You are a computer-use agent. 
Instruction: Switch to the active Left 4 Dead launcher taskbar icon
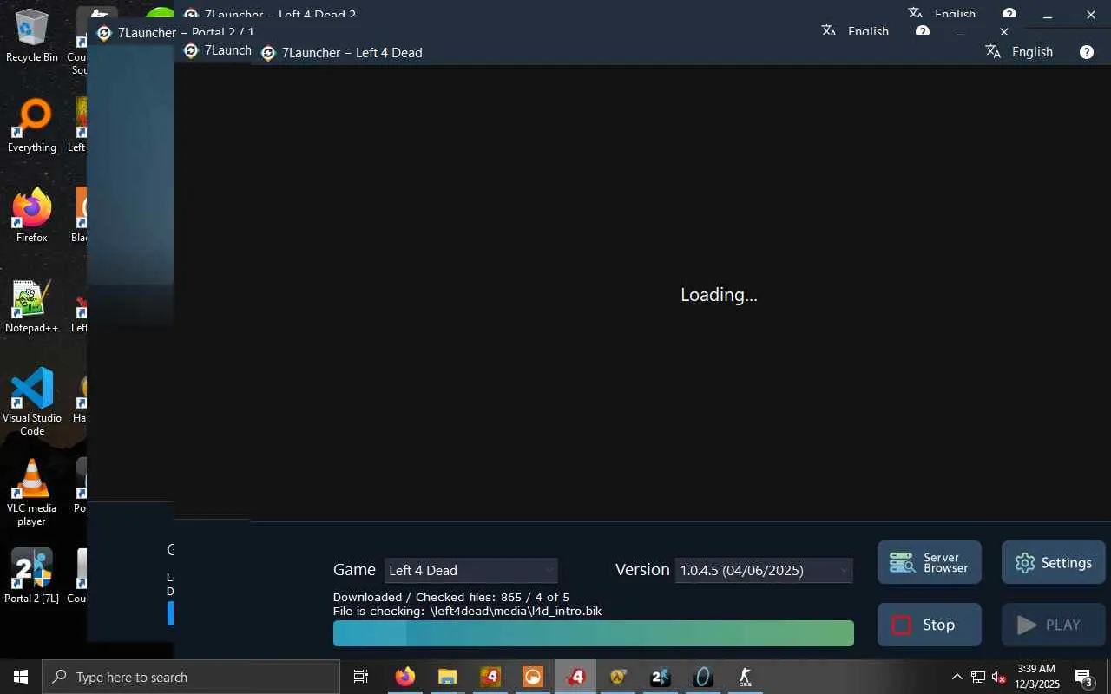pos(575,677)
